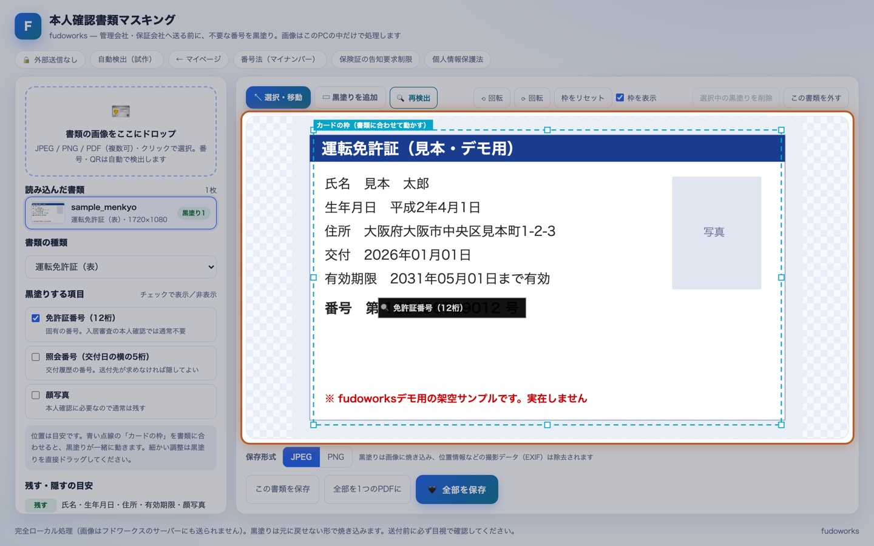Open ← マイページ link
874x546 pixels.
(198, 59)
